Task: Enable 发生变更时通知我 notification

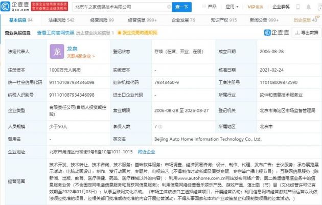Action: click(x=137, y=33)
